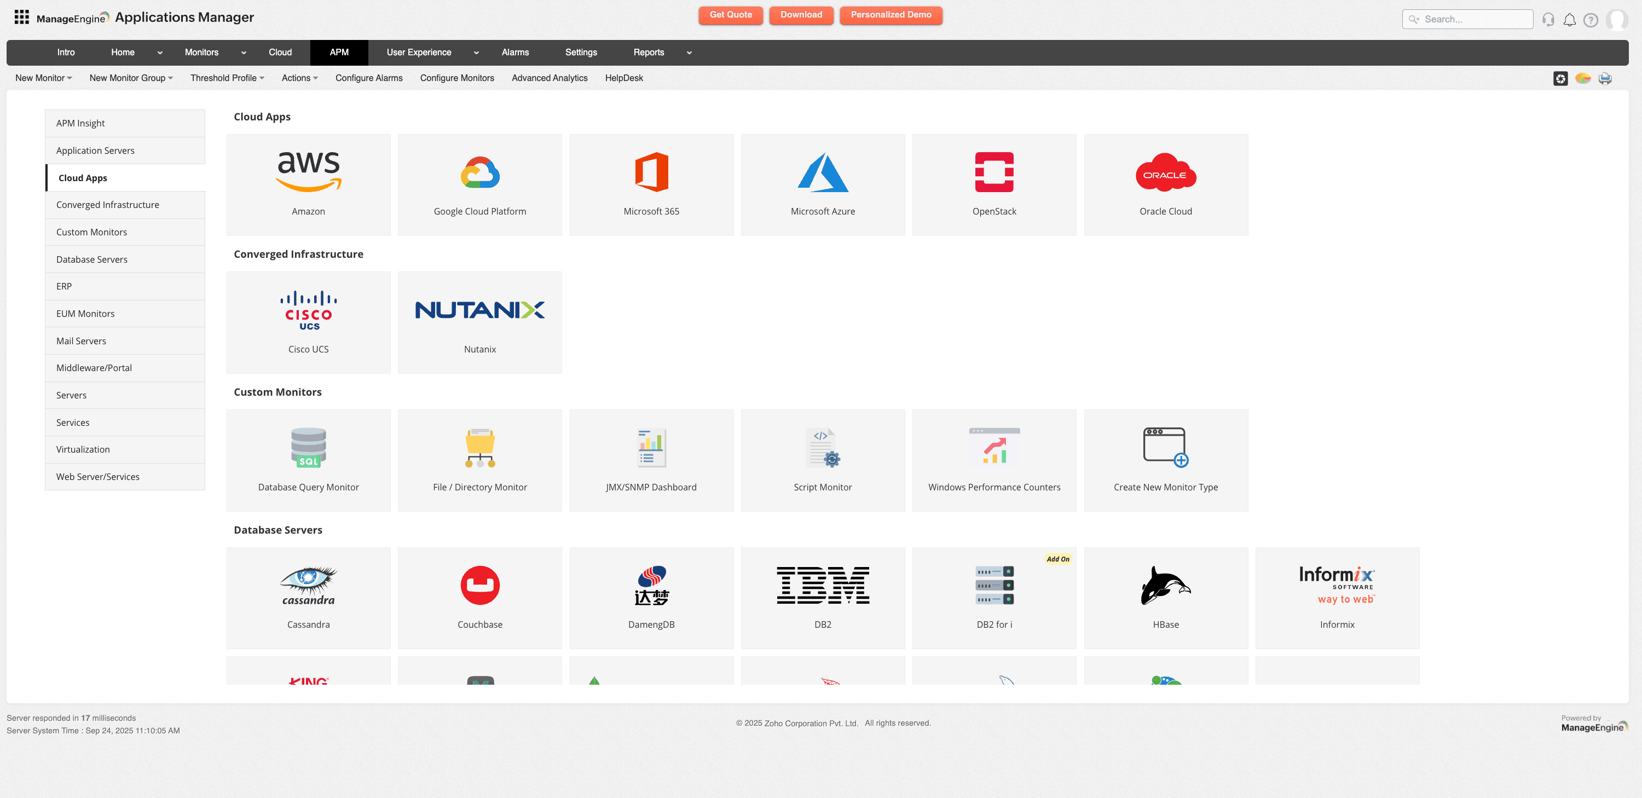This screenshot has height=798, width=1642.
Task: Click the help question mark icon
Action: pyautogui.click(x=1592, y=19)
